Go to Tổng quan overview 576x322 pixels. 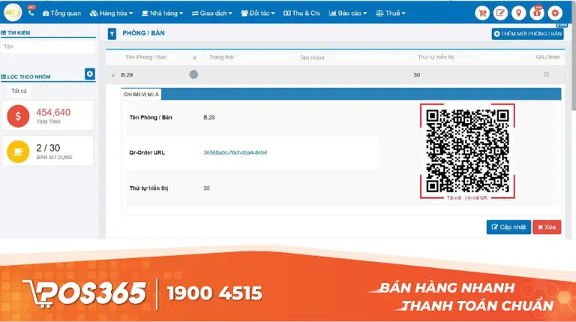[61, 14]
